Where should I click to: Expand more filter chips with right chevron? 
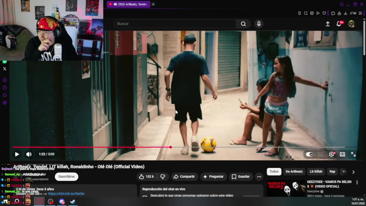click(353, 172)
